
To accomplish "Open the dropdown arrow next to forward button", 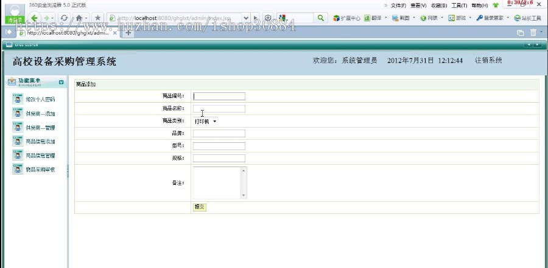I will click(x=52, y=18).
